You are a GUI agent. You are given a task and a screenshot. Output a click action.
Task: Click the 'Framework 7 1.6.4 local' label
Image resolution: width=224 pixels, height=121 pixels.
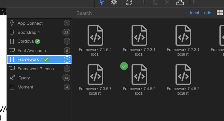95,52
